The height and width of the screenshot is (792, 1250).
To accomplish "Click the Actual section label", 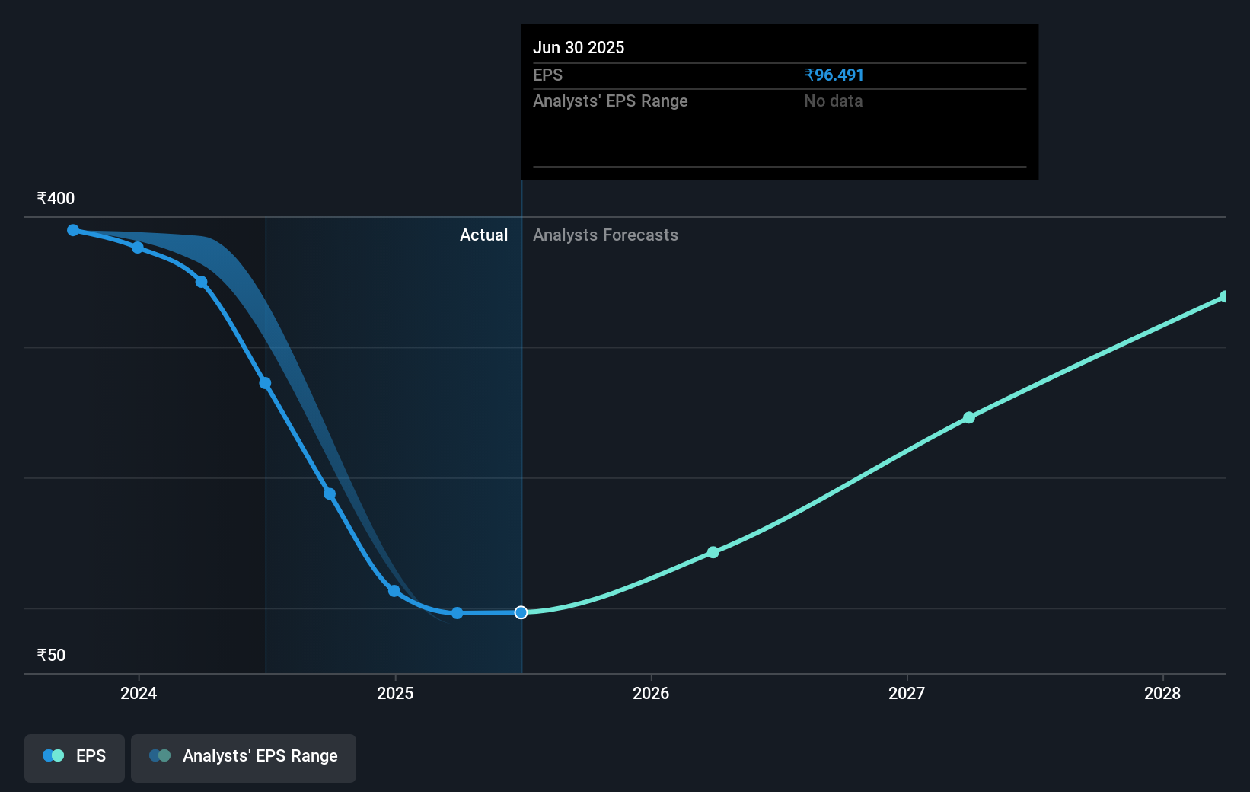I will coord(483,235).
